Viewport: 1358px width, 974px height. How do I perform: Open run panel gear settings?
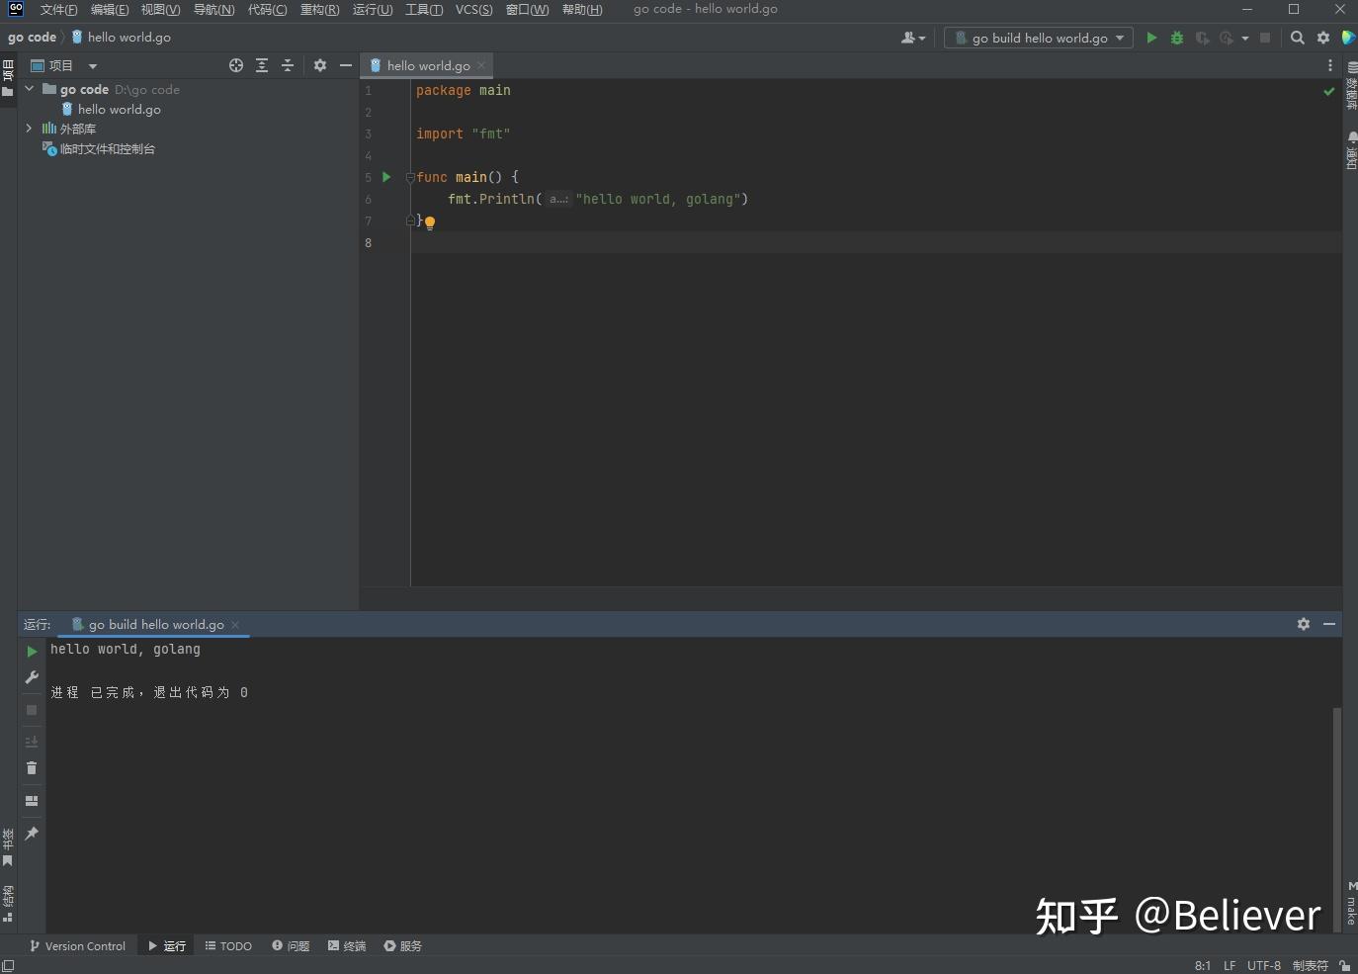click(x=1304, y=624)
